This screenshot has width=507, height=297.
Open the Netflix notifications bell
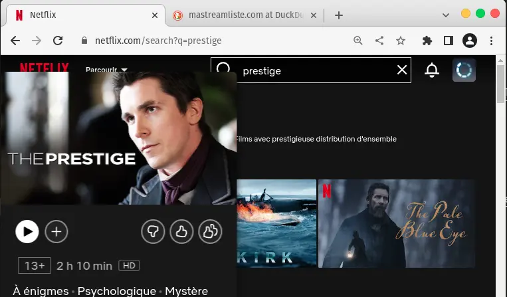(x=432, y=70)
